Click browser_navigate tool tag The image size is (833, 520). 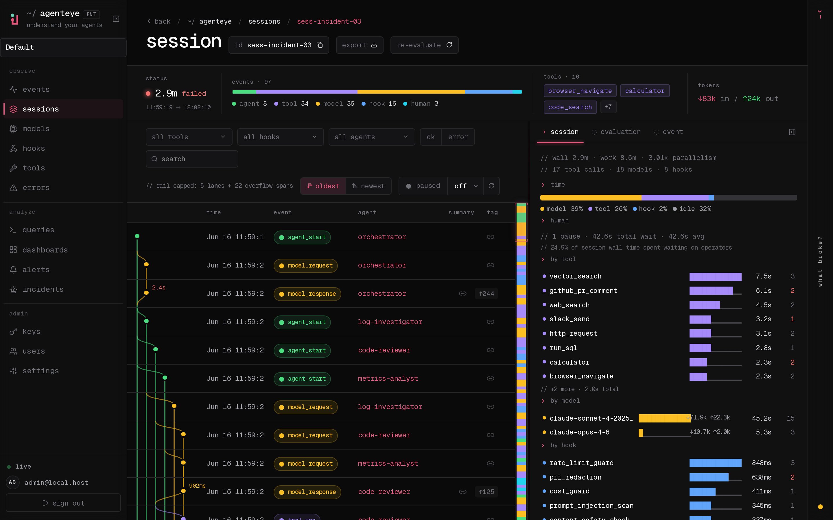(x=580, y=91)
